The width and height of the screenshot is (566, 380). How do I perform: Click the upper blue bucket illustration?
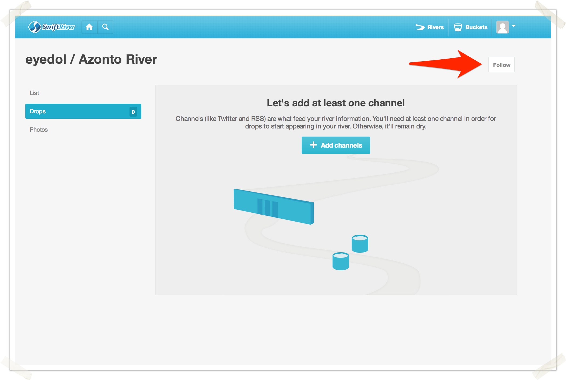(360, 243)
